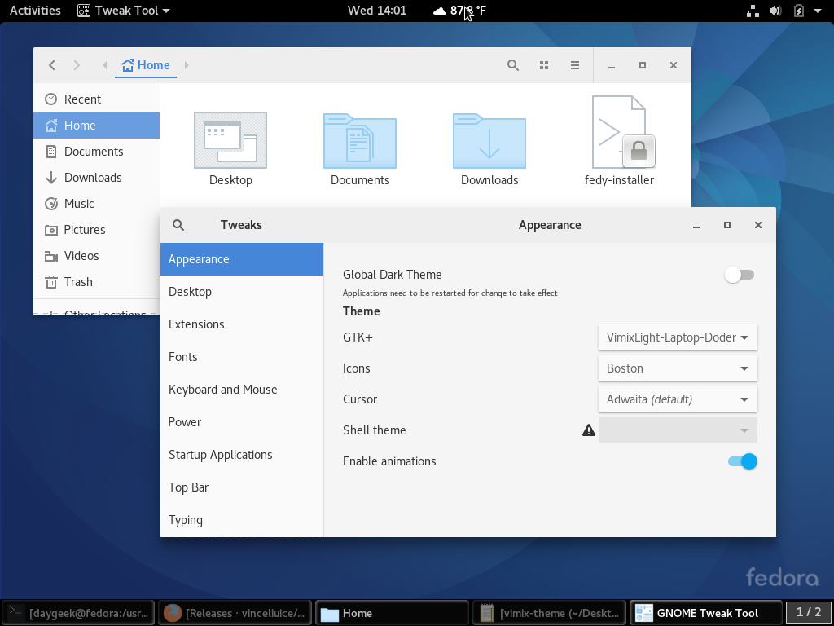Viewport: 834px width, 626px height.
Task: Switch to Firefox Releases window in taskbar
Action: 235,613
